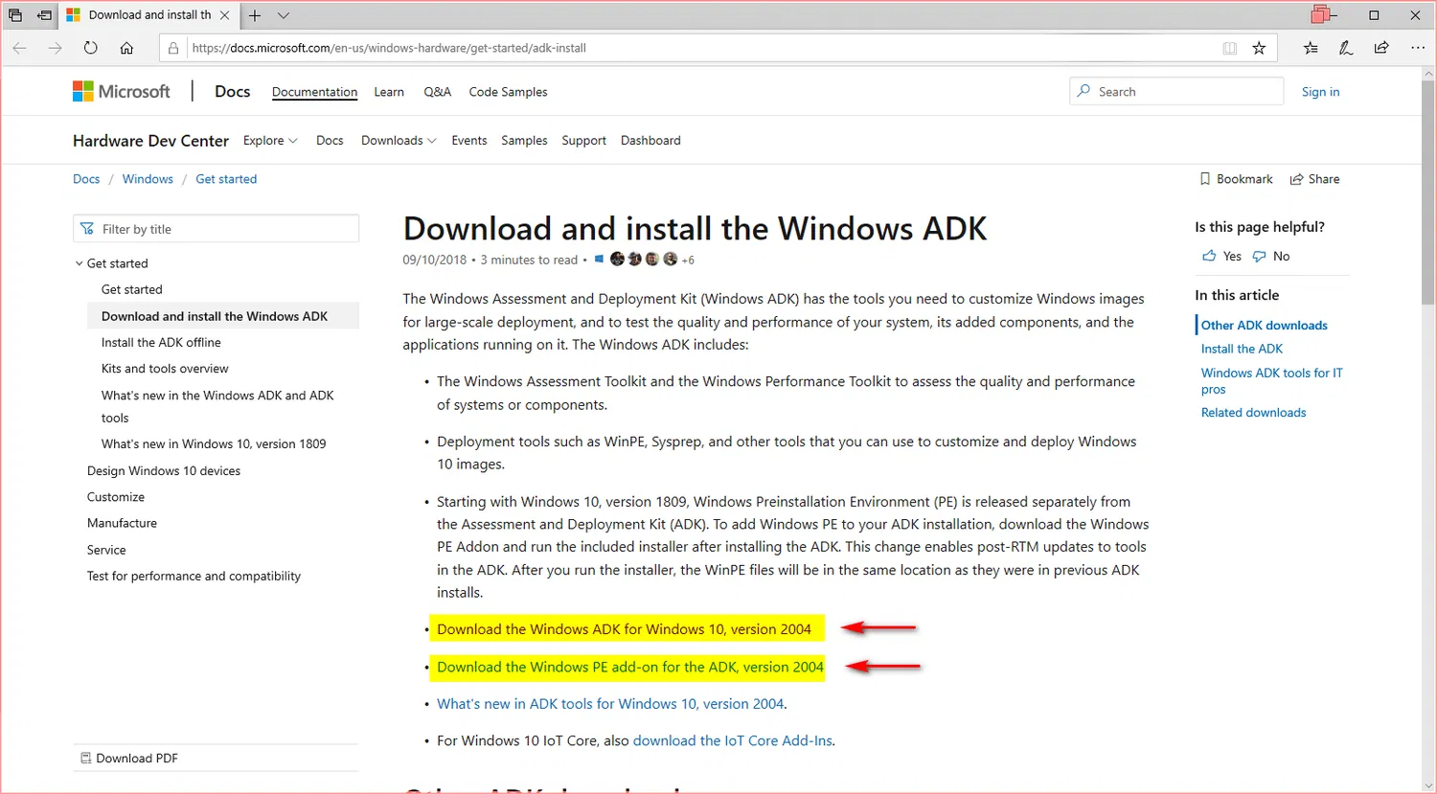Bookmark this article
Viewport: 1437px width, 794px height.
1236,179
